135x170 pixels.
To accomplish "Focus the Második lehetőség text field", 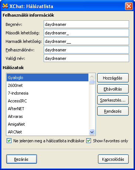I will click(86, 33).
